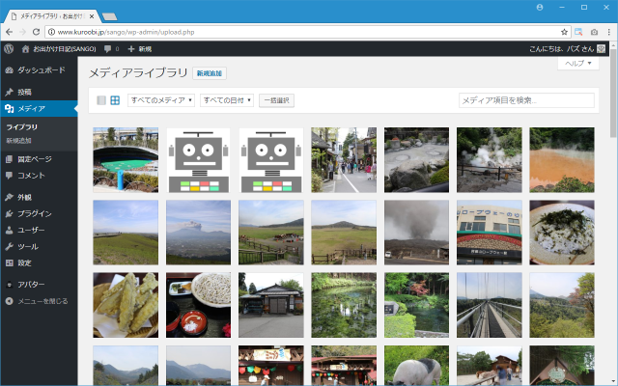The image size is (618, 386).
Task: Click the comments bubble icon in admin bar
Action: (108, 47)
